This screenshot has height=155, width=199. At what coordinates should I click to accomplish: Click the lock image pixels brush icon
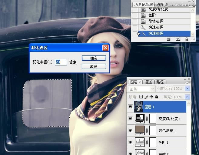(146, 97)
